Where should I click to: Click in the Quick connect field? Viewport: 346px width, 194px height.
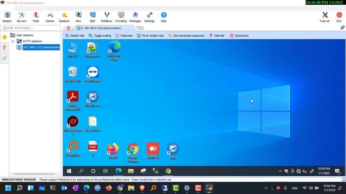click(x=30, y=27)
